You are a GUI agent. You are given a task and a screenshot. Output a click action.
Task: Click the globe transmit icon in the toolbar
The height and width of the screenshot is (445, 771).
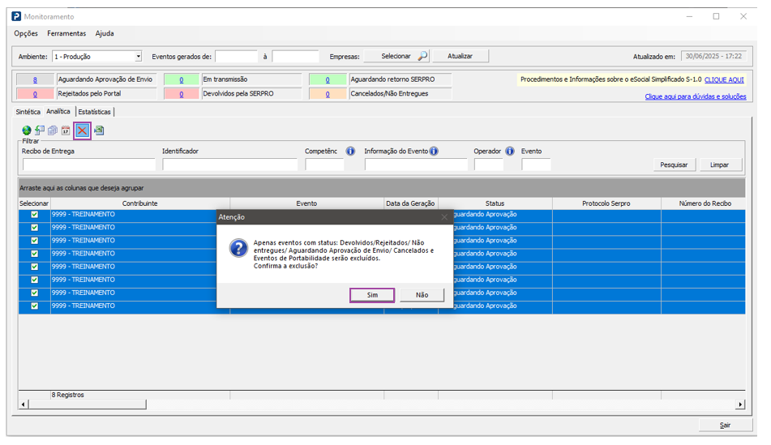tap(27, 131)
